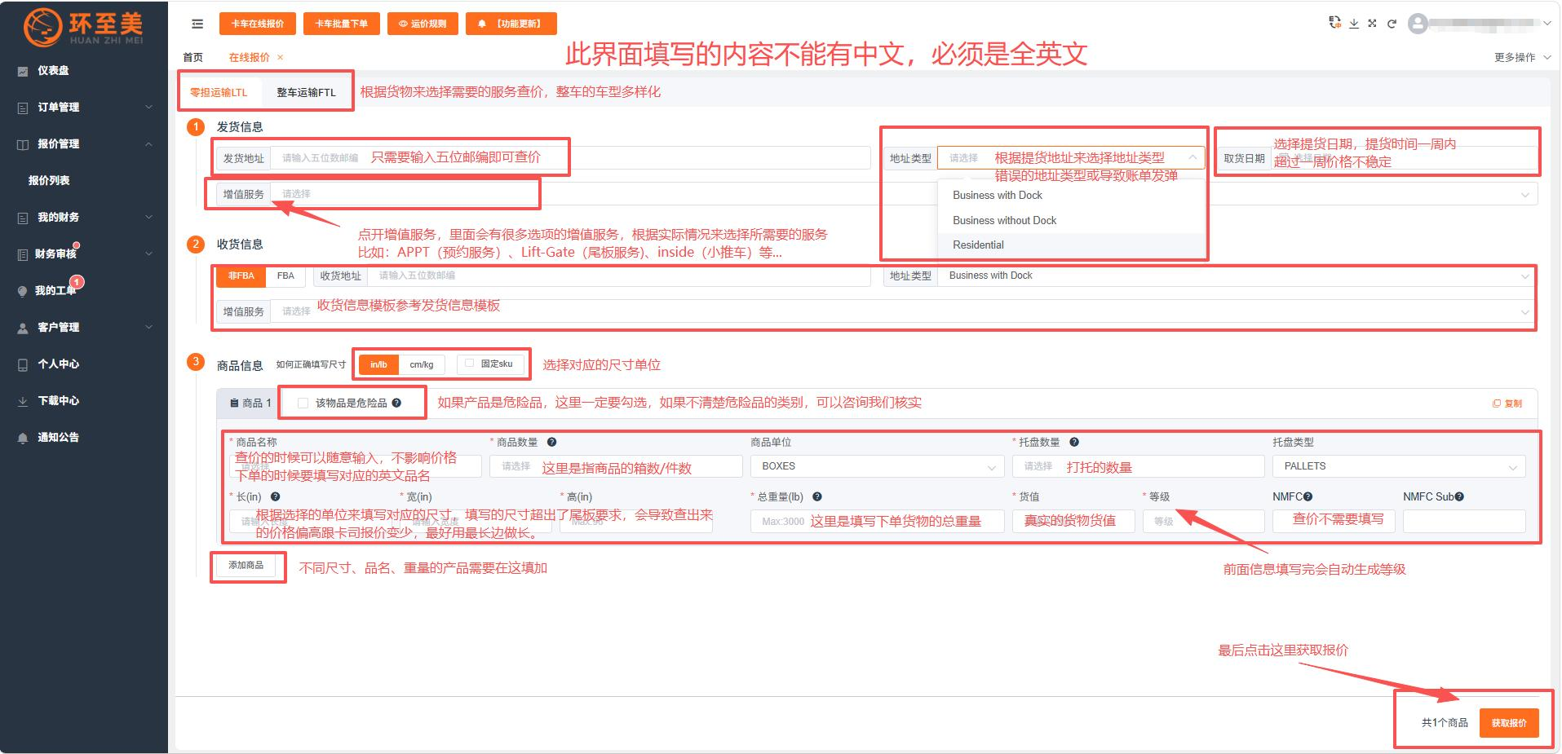Image resolution: width=1562 pixels, height=754 pixels.
Task: Click the 财务审核 icon in sidebar
Action: (23, 254)
